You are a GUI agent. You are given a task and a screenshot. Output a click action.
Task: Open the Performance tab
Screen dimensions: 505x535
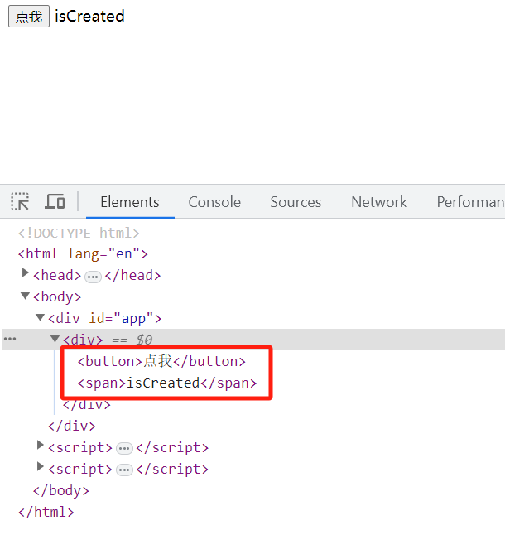470,201
